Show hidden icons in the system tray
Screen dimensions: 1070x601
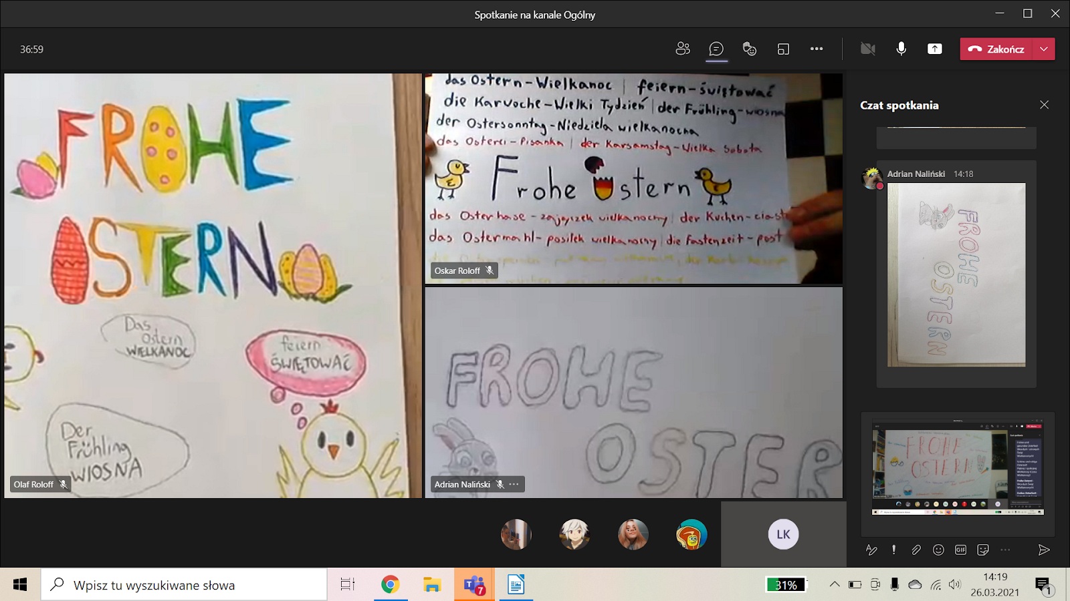pyautogui.click(x=834, y=585)
